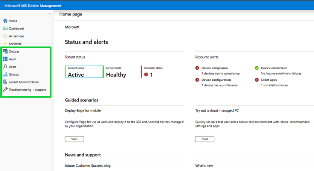Open Intune Customer Success blog
Viewport: 314px width, 171px height.
(88, 165)
